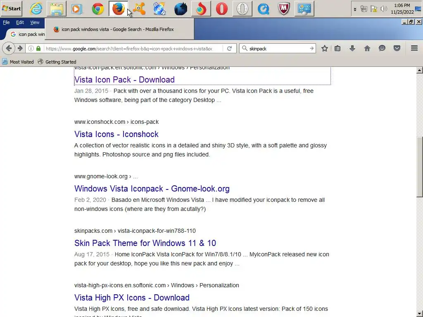Bookmark this page with the star

(325, 49)
